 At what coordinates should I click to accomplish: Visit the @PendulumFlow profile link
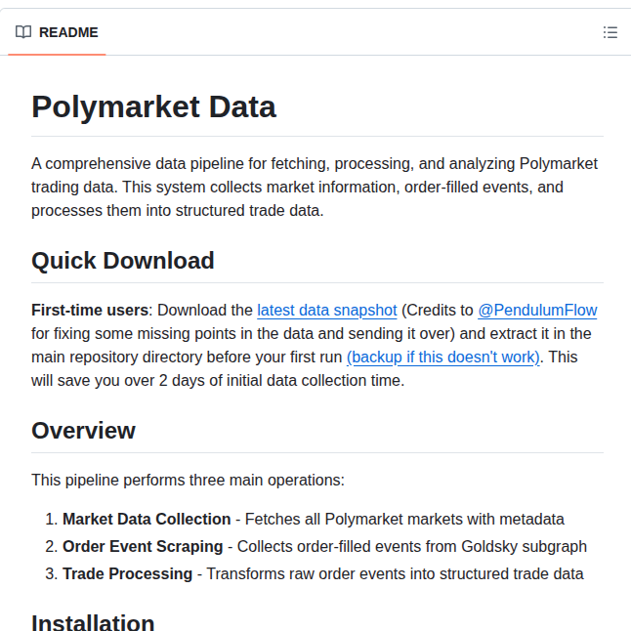coord(537,311)
